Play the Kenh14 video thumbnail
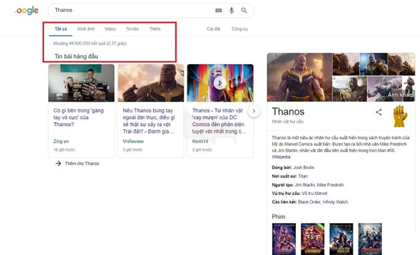This screenshot has width=420, height=255. [x=219, y=83]
